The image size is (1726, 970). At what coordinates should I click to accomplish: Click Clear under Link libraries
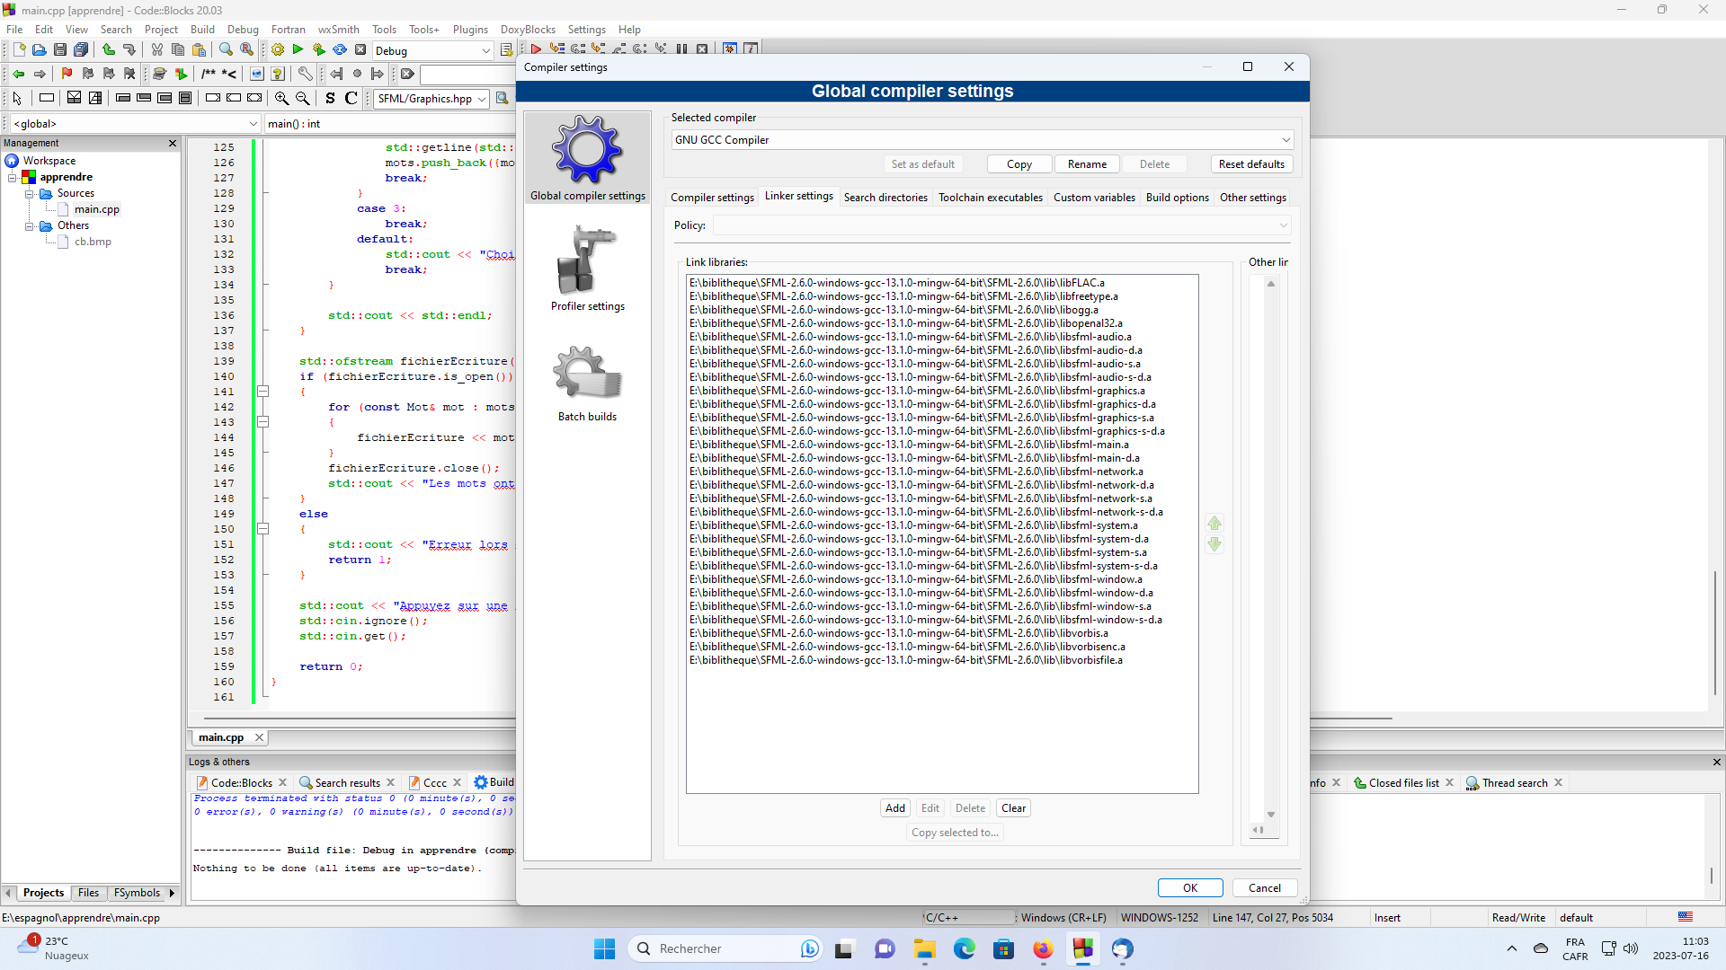[1013, 808]
